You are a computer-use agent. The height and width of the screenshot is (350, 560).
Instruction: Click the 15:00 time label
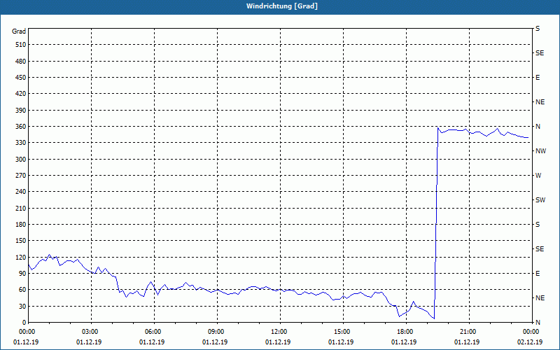click(343, 331)
